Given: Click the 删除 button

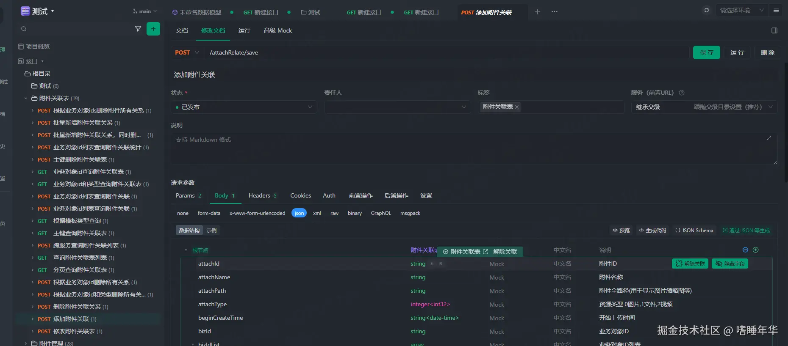Looking at the screenshot, I should point(767,52).
